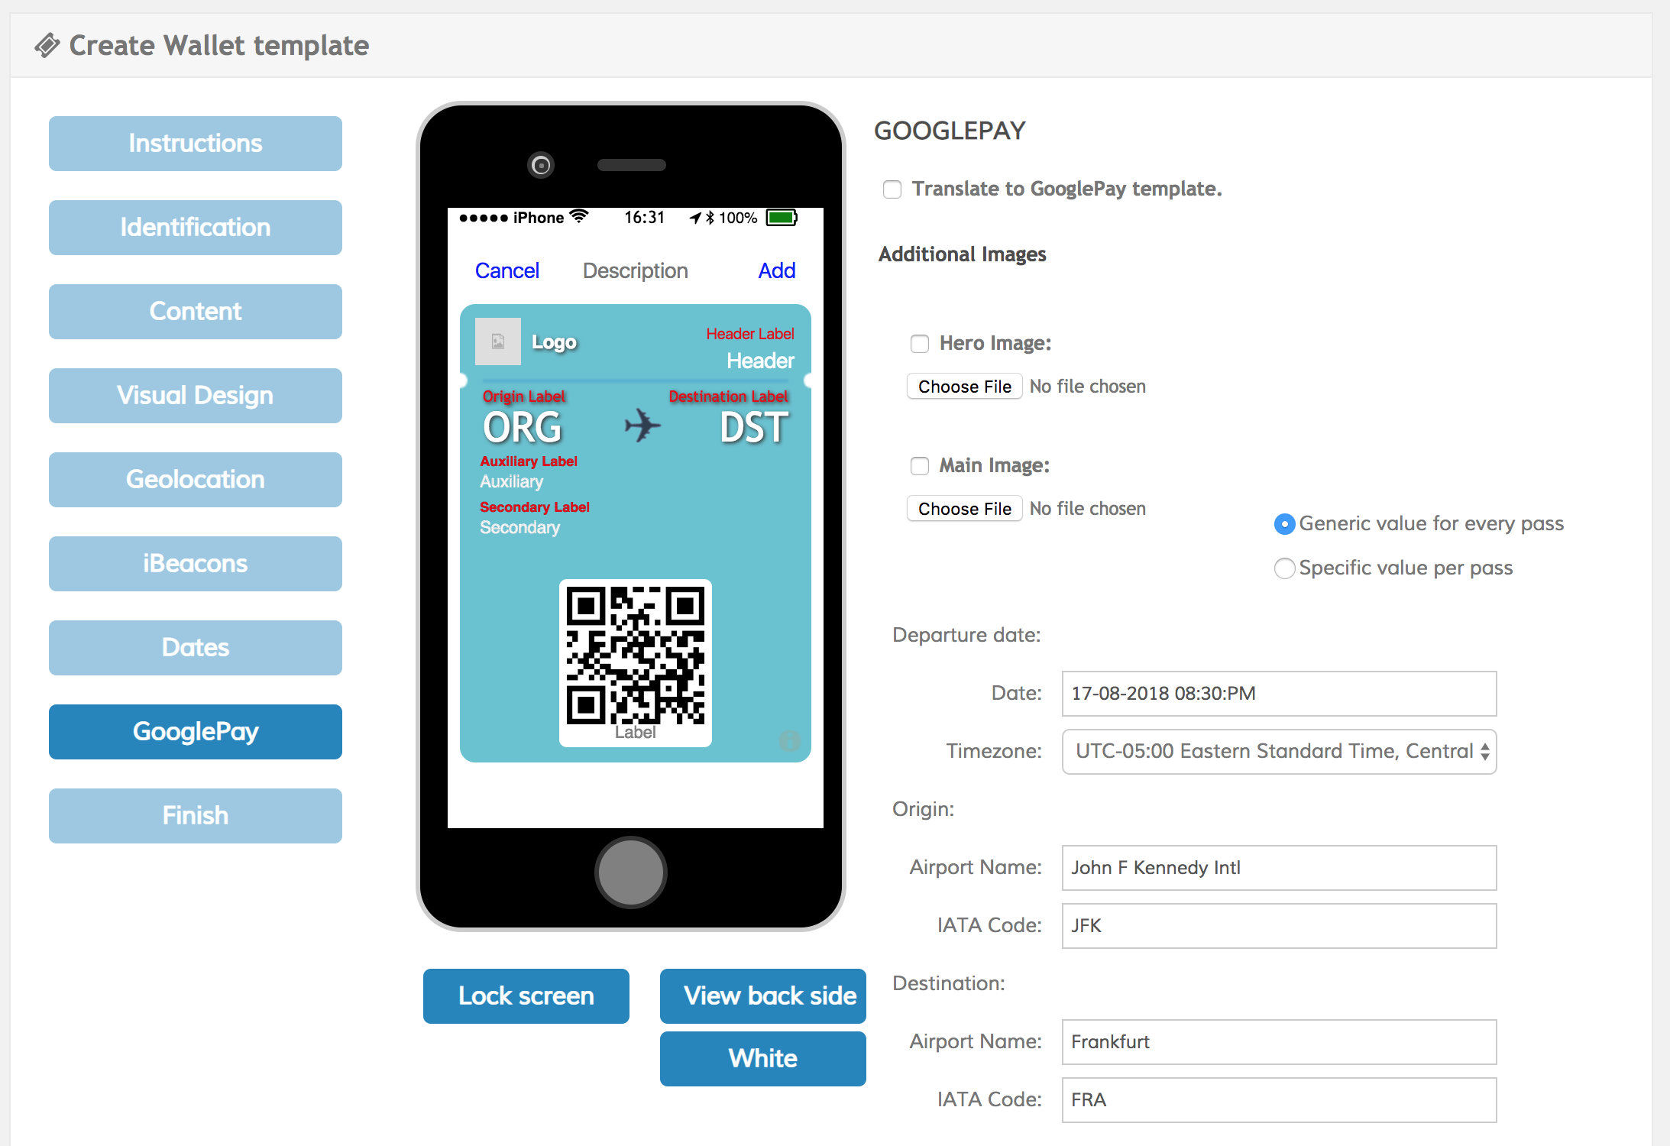The width and height of the screenshot is (1670, 1146).
Task: Click the ticket icon beside page title
Action: point(47,46)
